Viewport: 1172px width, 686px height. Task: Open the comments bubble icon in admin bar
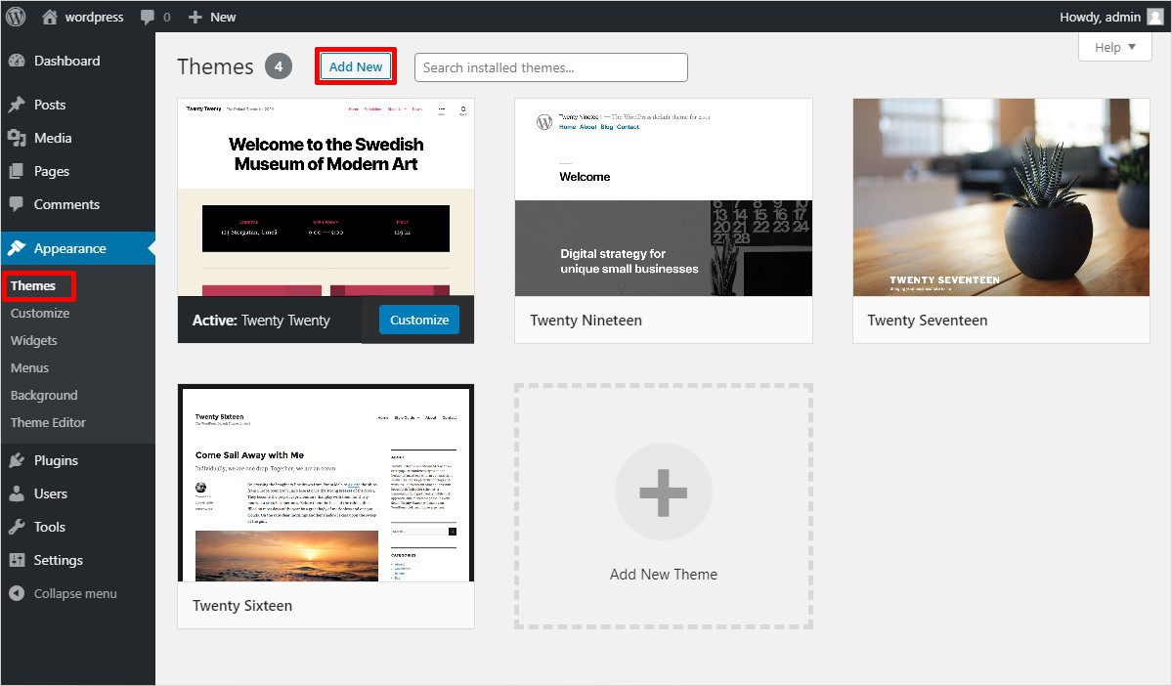coord(148,17)
